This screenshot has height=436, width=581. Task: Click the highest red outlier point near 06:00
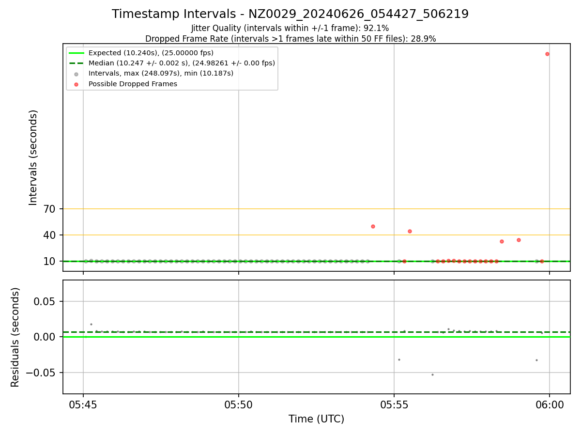pyautogui.click(x=547, y=54)
